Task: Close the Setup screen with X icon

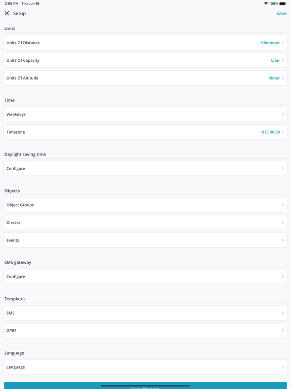Action: [x=7, y=13]
